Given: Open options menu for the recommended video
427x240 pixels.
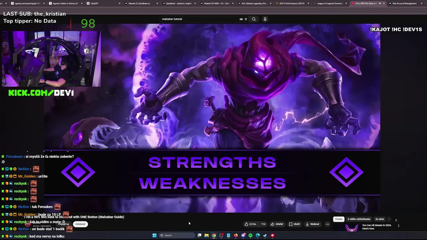Looking at the screenshot, I should click(398, 226).
